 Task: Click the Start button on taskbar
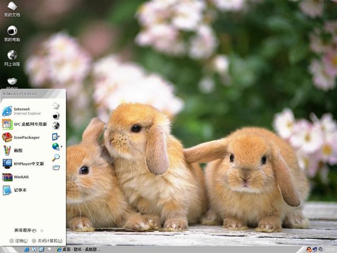click(x=8, y=249)
